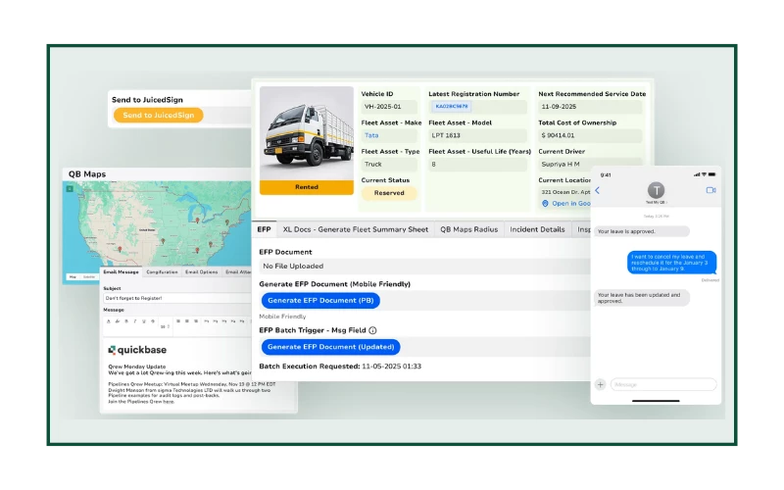Click the Tata fleet make link
This screenshot has height=490, width=784.
371,135
